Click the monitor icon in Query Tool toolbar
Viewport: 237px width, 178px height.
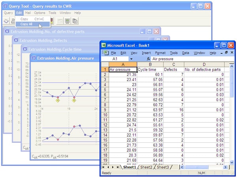click(67, 21)
